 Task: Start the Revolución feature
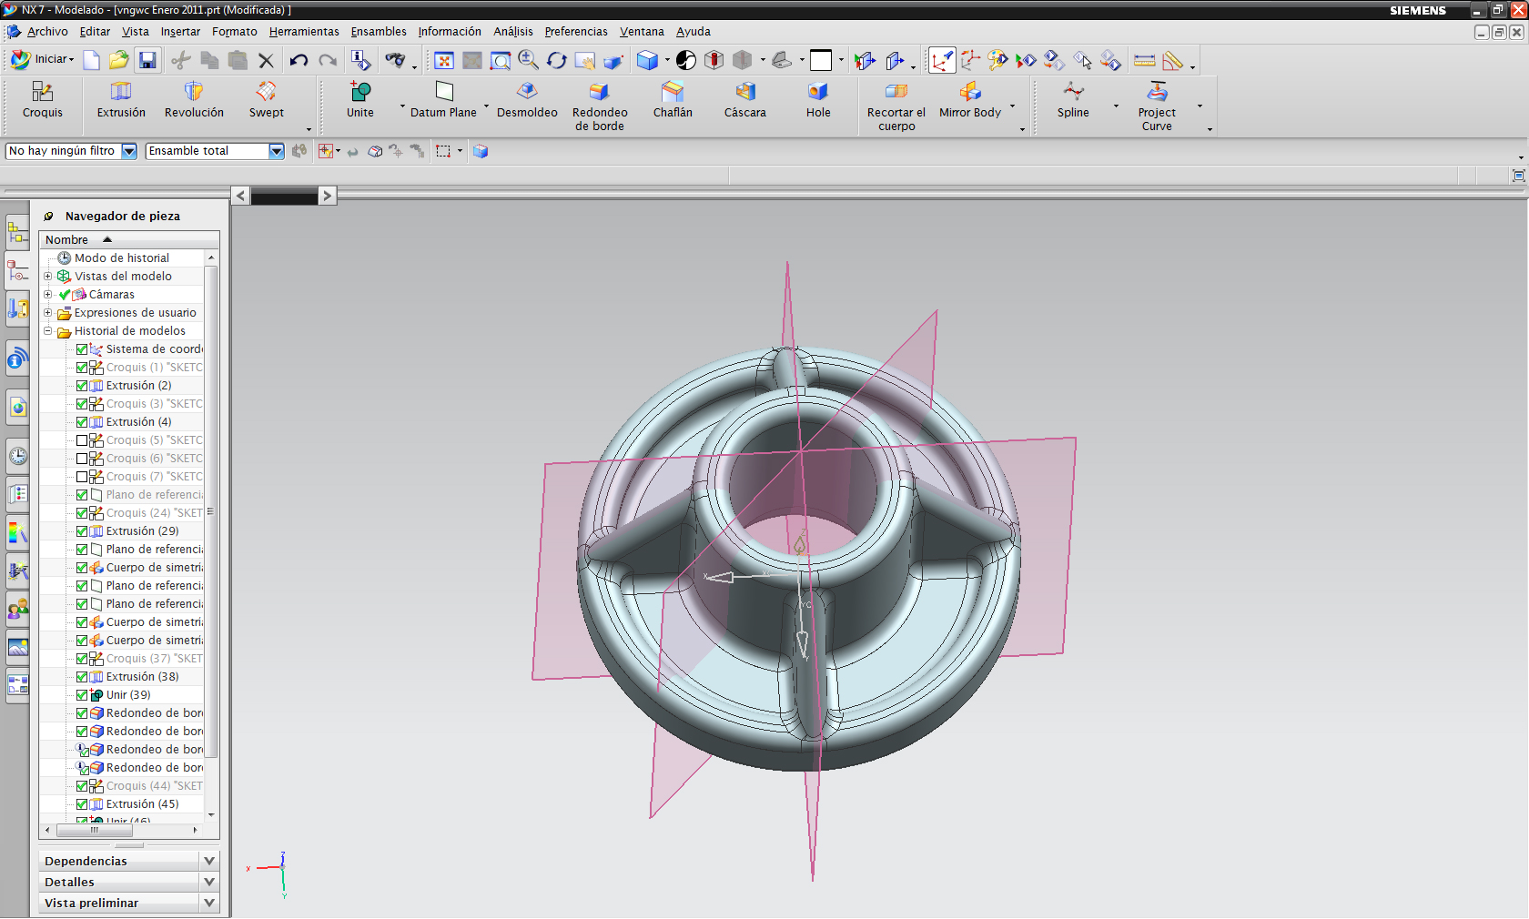click(194, 100)
